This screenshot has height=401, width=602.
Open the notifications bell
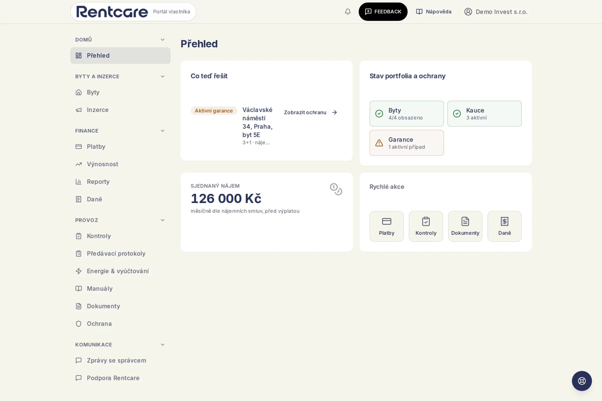(347, 12)
